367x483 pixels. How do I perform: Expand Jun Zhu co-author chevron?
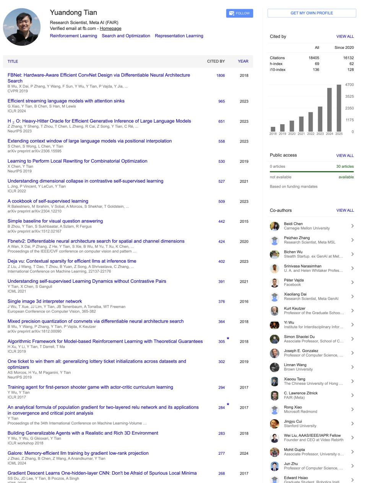(x=352, y=467)
